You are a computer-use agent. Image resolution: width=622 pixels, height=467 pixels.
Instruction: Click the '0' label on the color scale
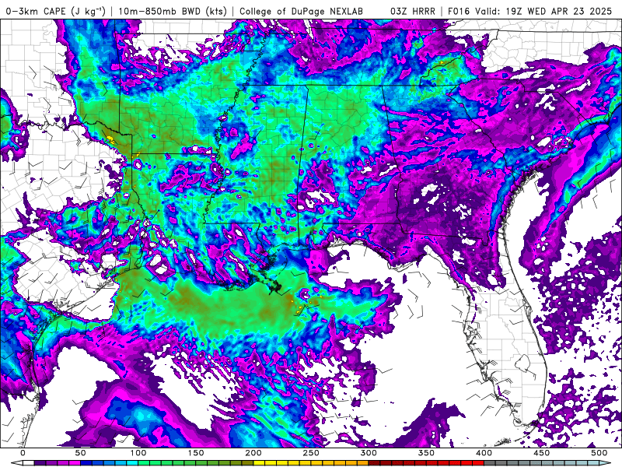tap(23, 452)
